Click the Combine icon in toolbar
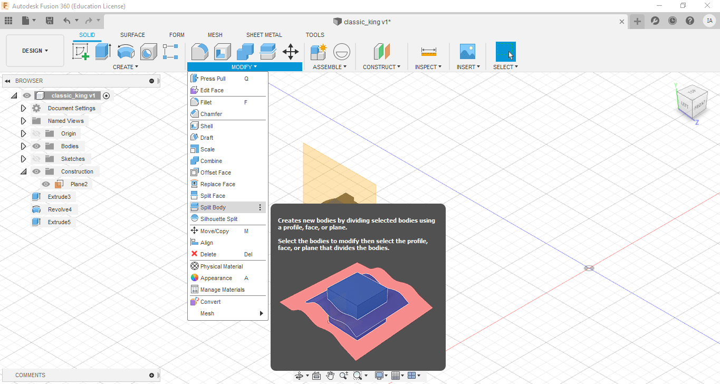Screen dimensions: 720x384 245,51
